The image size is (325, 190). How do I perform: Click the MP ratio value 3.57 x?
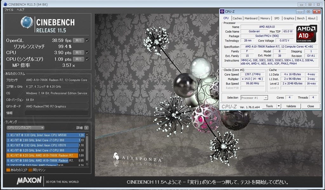(x=69, y=65)
